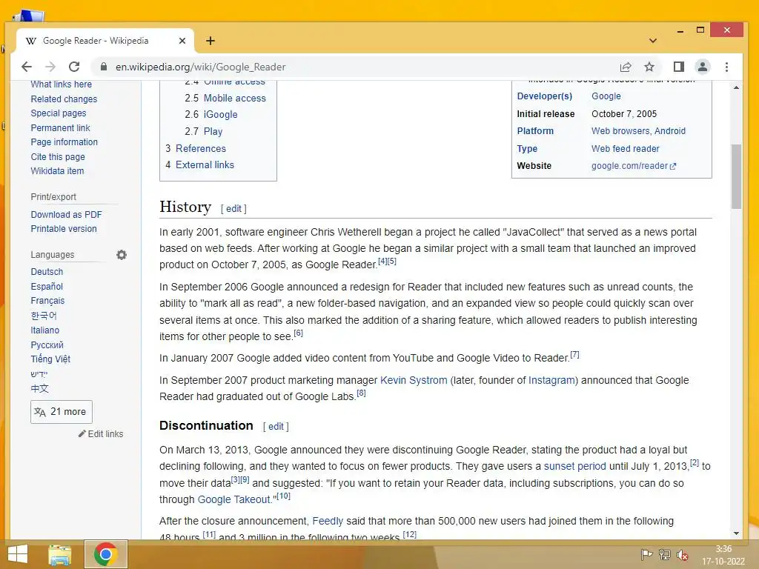The height and width of the screenshot is (569, 759).
Task: Switch to 한국어 language
Action: tap(44, 316)
